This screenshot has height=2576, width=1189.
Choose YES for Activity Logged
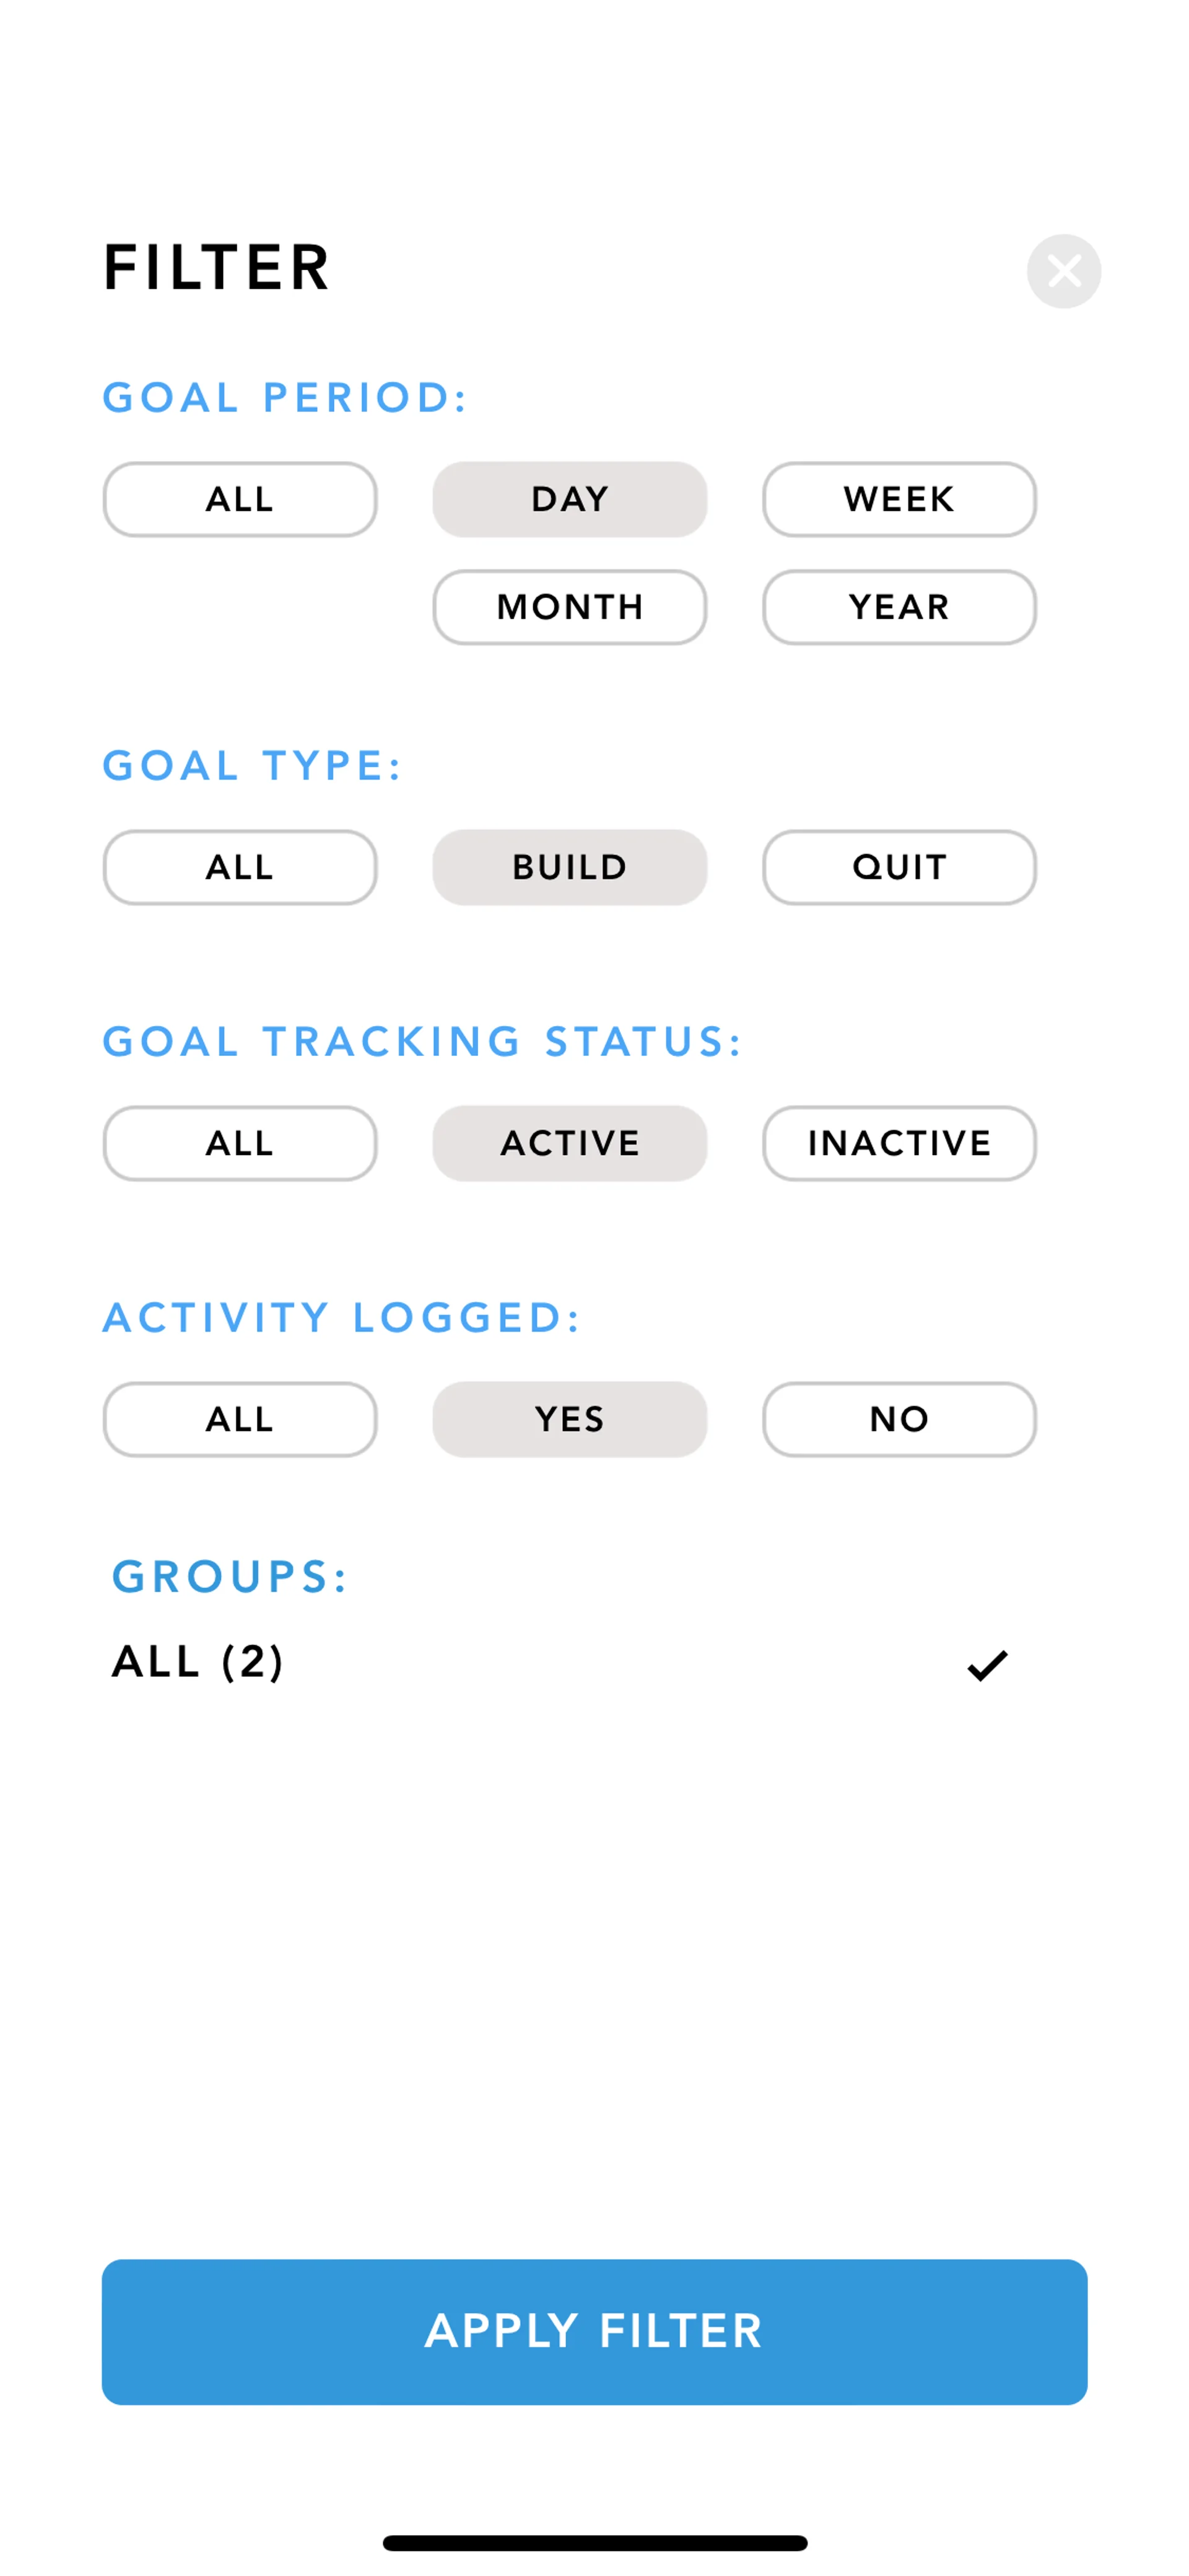pos(570,1419)
